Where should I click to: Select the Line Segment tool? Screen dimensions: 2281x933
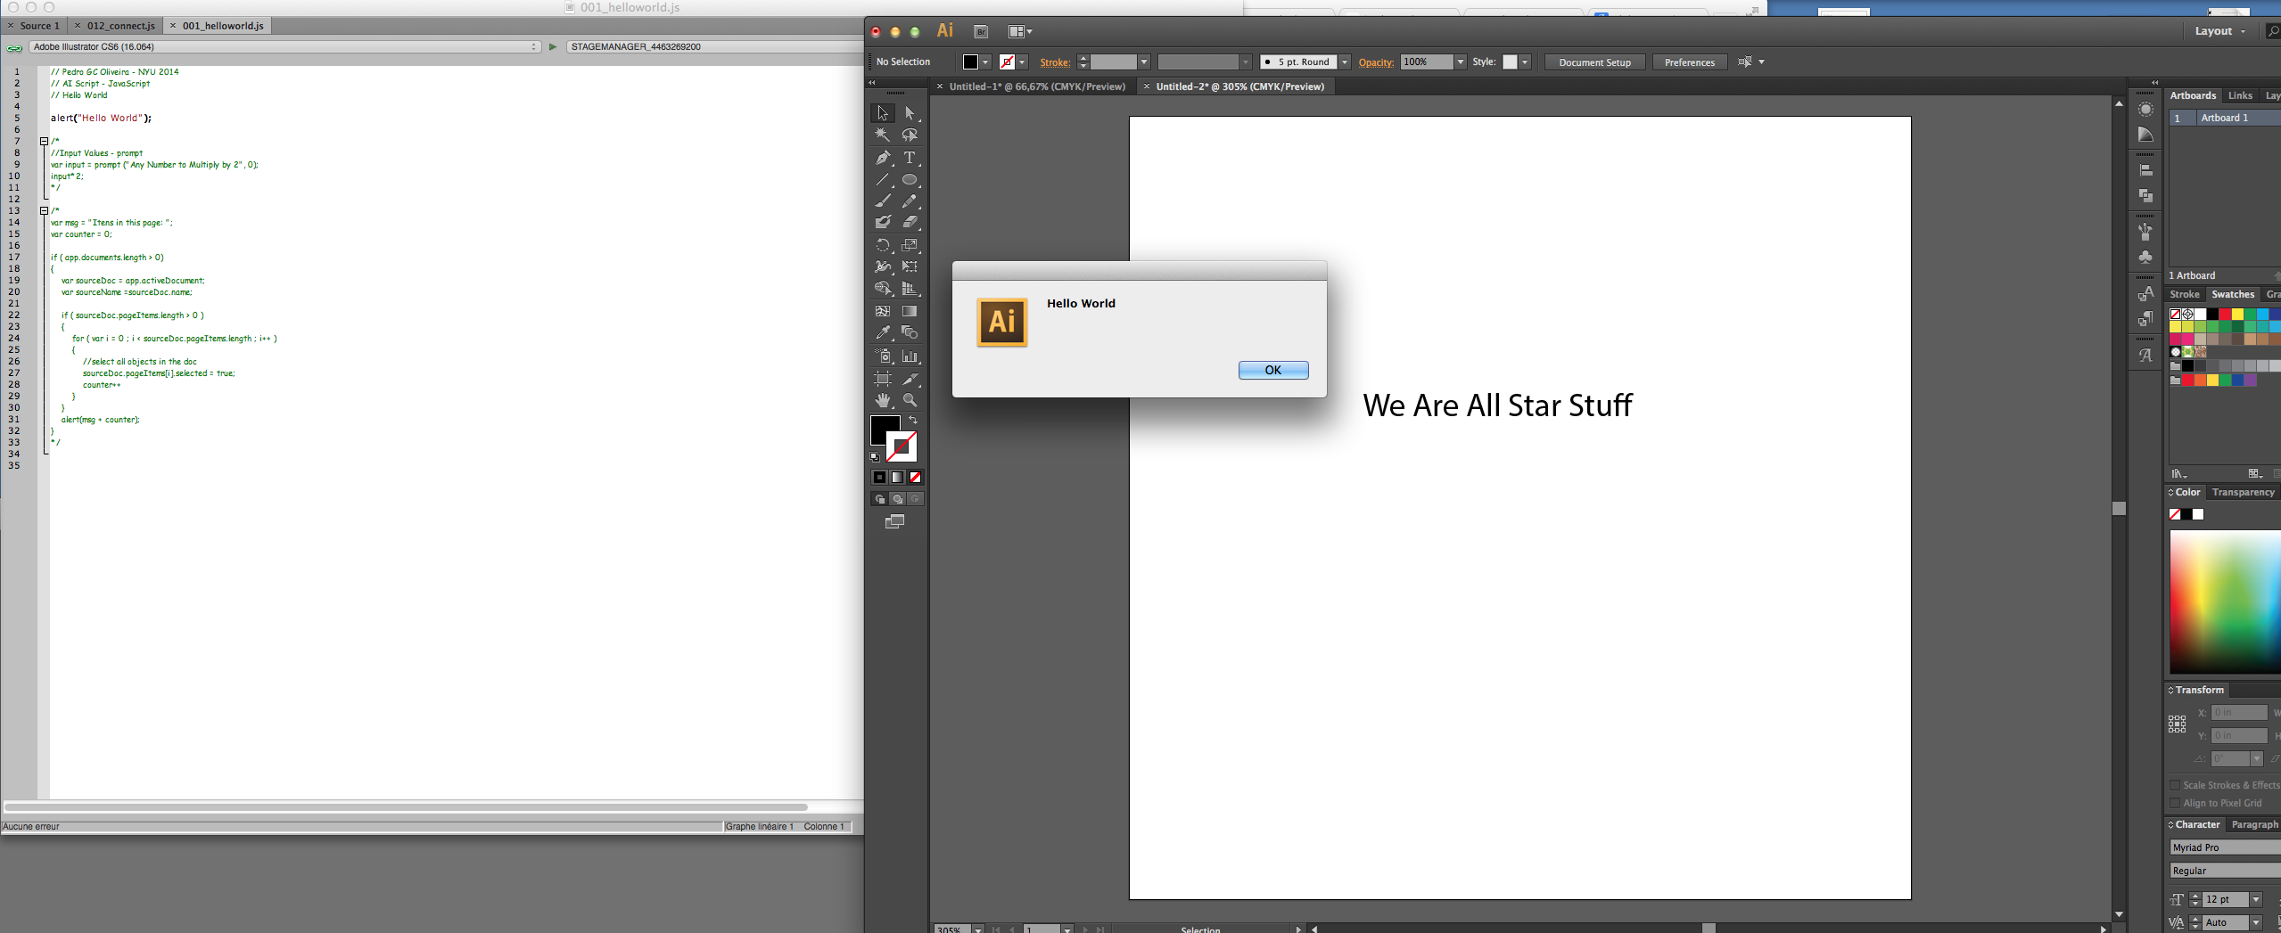(882, 179)
